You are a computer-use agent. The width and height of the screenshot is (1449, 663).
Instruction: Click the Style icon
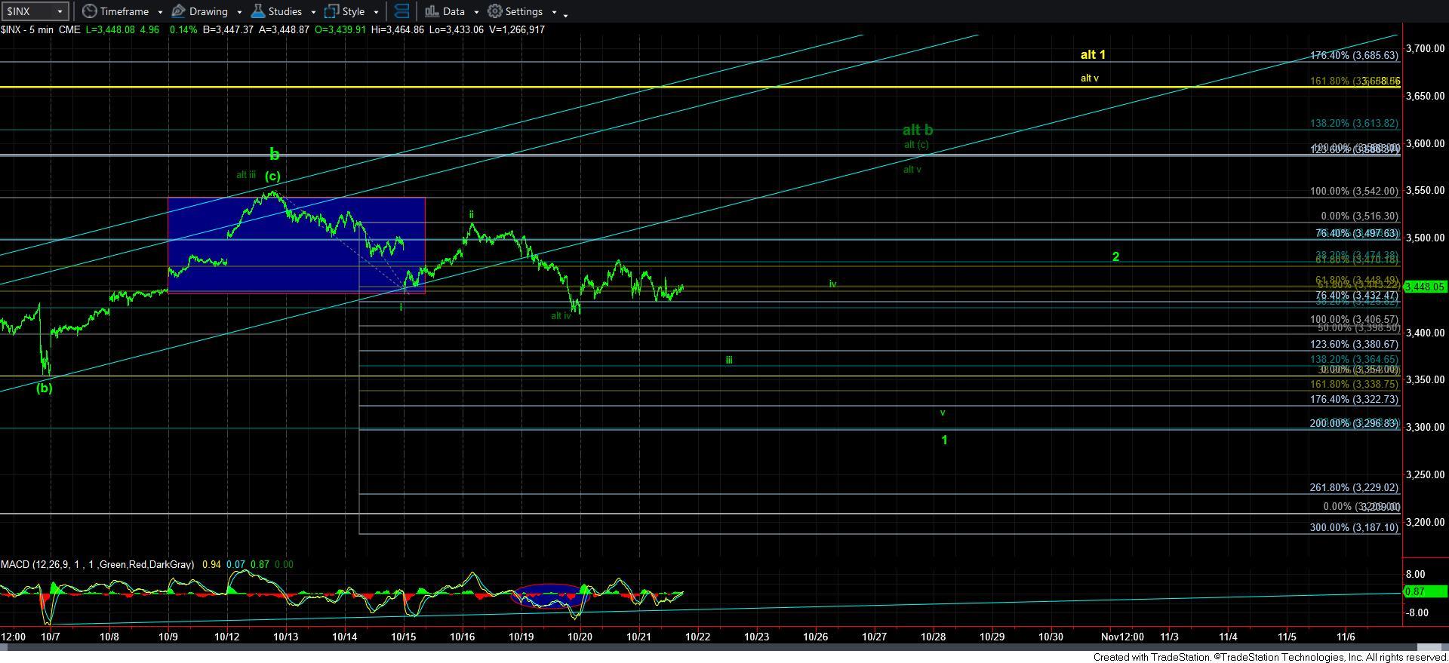pos(331,11)
